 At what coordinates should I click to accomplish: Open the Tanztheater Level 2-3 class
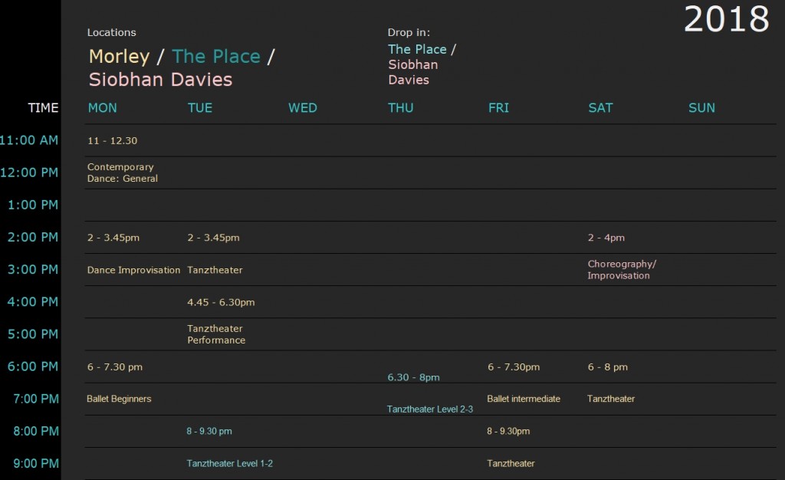coord(429,409)
